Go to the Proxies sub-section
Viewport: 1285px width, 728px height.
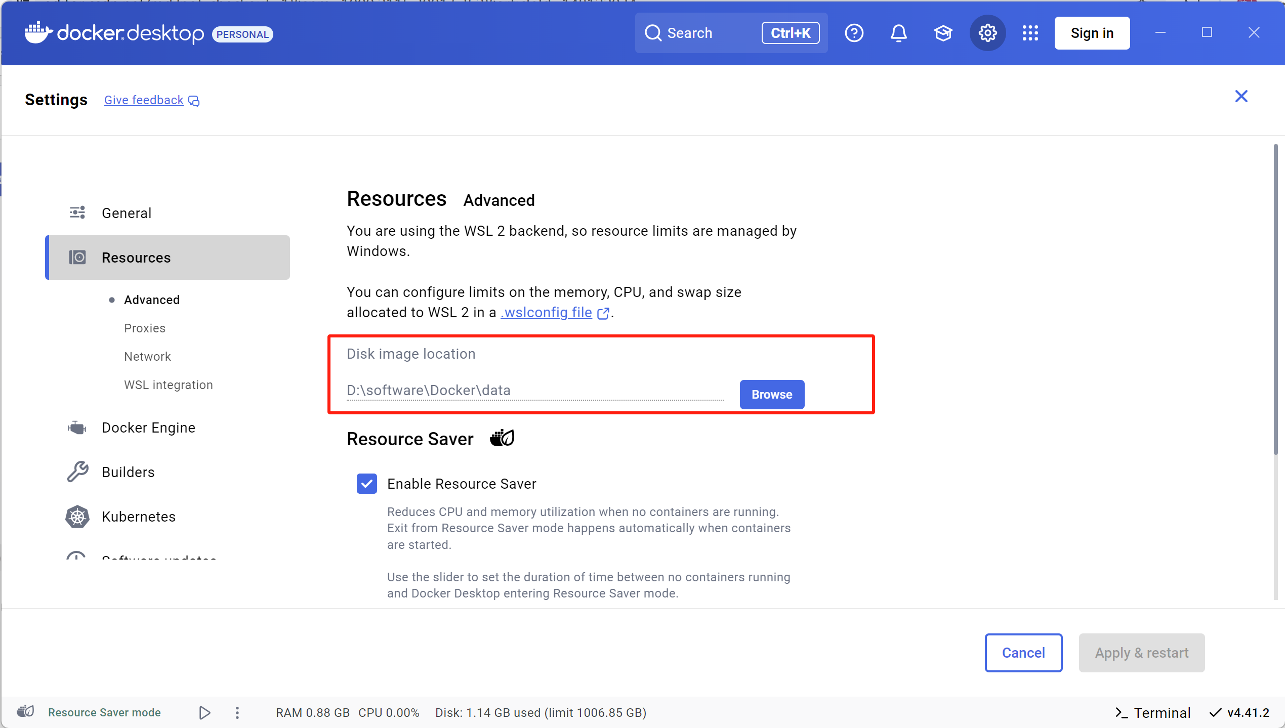tap(145, 328)
